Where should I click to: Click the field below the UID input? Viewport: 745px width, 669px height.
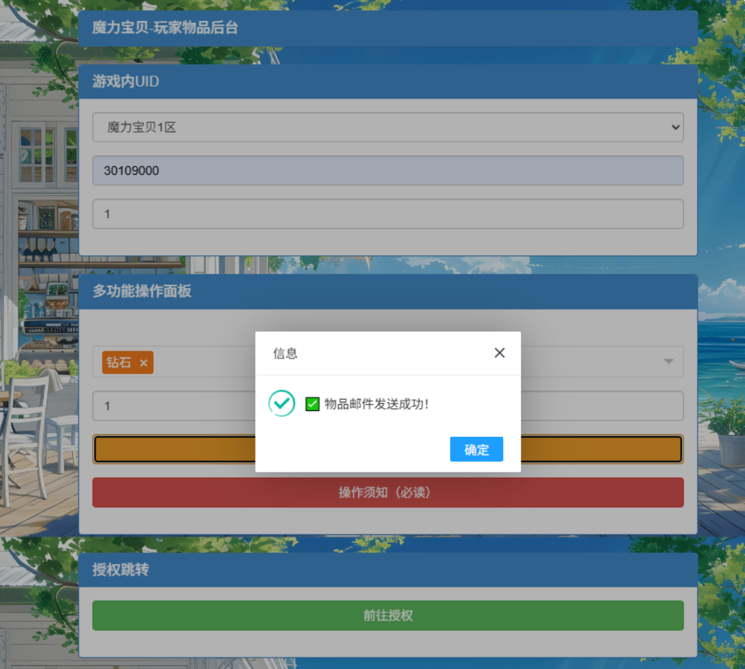pyautogui.click(x=387, y=214)
